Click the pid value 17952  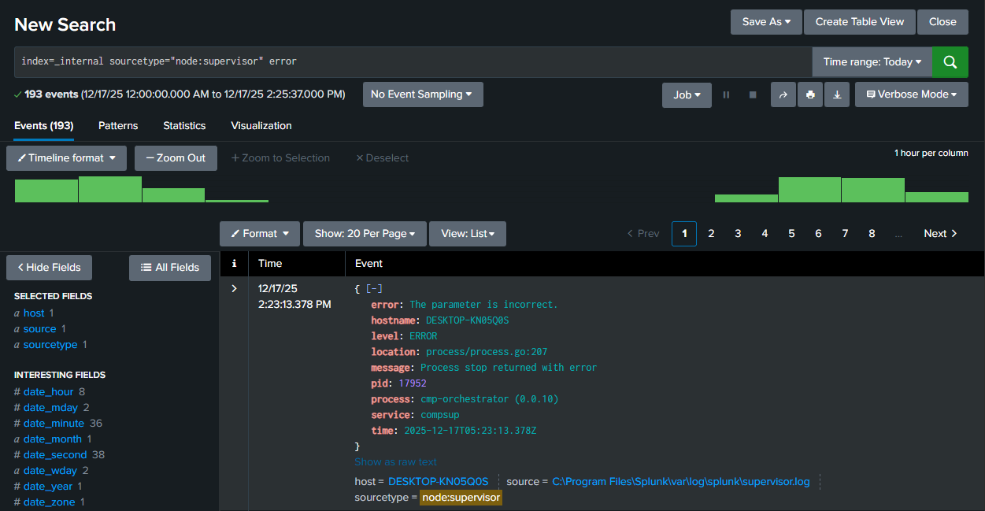(x=413, y=383)
